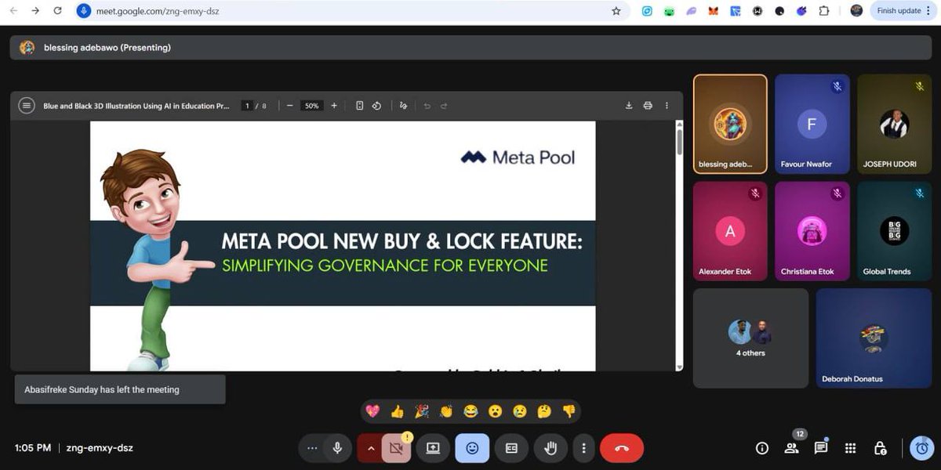The width and height of the screenshot is (941, 470).
Task: Download the presented PDF
Action: (x=629, y=106)
